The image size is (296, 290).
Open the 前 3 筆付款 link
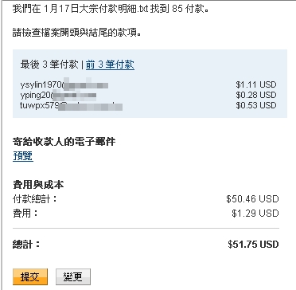(110, 65)
